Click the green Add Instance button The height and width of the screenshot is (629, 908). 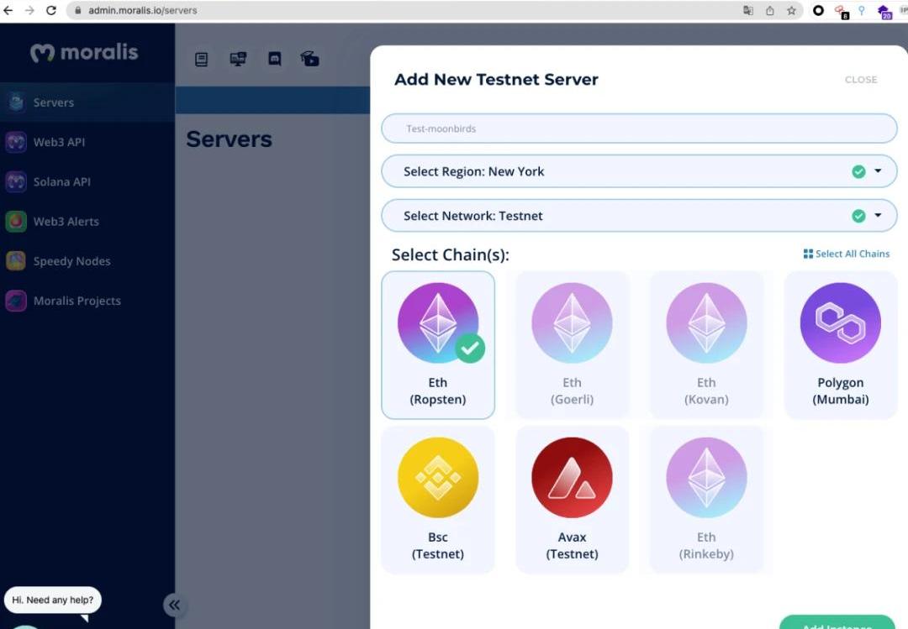[837, 622]
